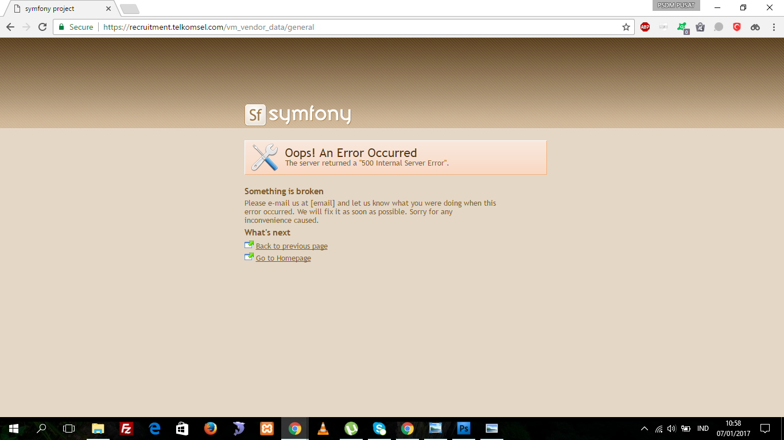Screen dimensions: 784x440
Task: Launch Firefox from taskbar
Action: pos(211,429)
